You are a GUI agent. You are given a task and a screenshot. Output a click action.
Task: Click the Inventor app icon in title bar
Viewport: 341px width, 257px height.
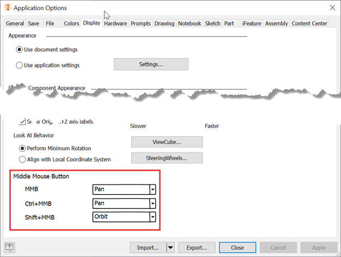click(x=8, y=8)
